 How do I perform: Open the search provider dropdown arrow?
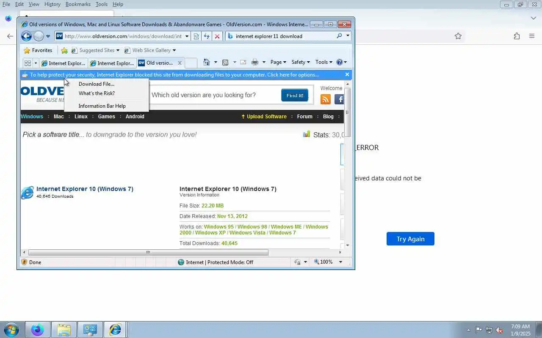click(x=348, y=36)
